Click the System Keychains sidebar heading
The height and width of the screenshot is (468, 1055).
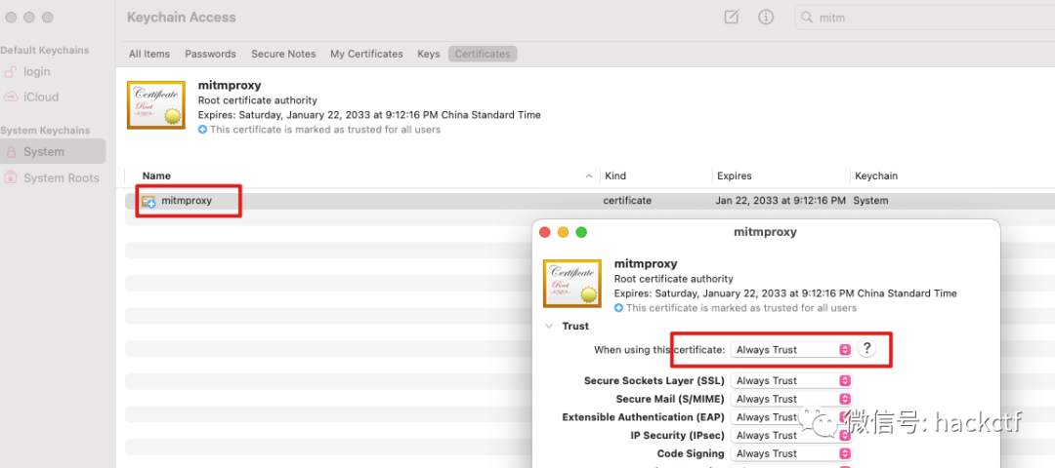point(45,131)
